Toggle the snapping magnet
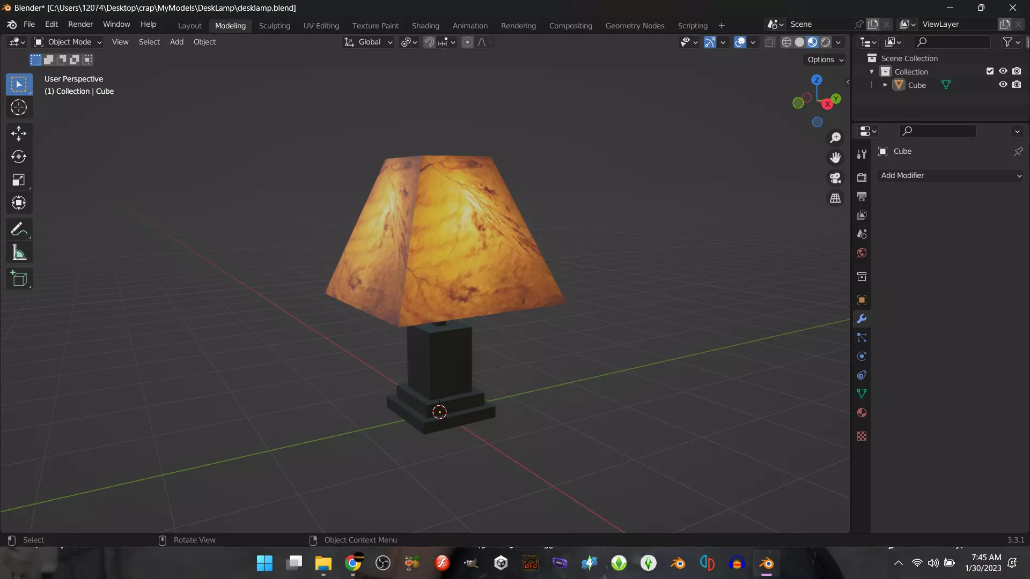Image resolution: width=1030 pixels, height=579 pixels. 429,42
